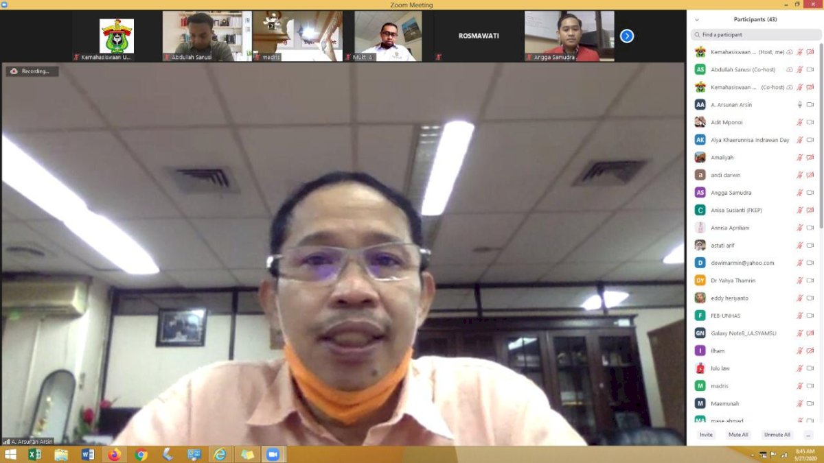824x463 pixels.
Task: Click the Participants (43) panel title
Action: 755,19
